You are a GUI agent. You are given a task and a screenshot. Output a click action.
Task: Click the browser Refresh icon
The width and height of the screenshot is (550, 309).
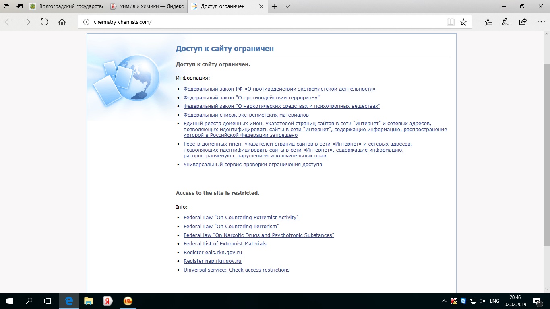tap(44, 22)
